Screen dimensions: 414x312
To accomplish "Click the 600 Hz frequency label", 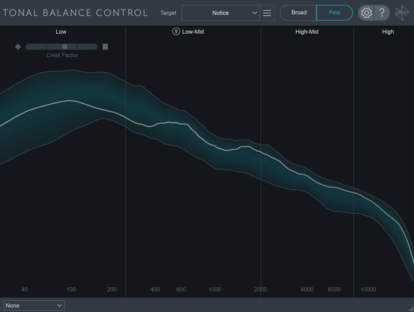I will click(181, 290).
